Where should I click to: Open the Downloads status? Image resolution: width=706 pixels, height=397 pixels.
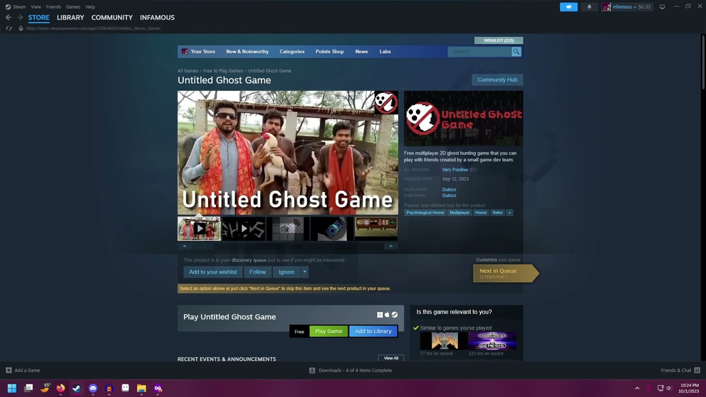coord(350,371)
